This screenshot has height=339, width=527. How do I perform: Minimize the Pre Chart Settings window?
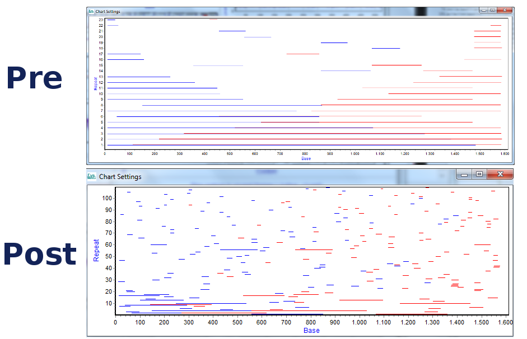click(483, 10)
